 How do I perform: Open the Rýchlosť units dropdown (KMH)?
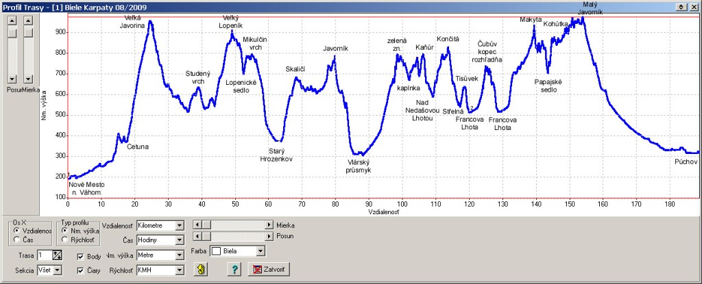tap(180, 271)
